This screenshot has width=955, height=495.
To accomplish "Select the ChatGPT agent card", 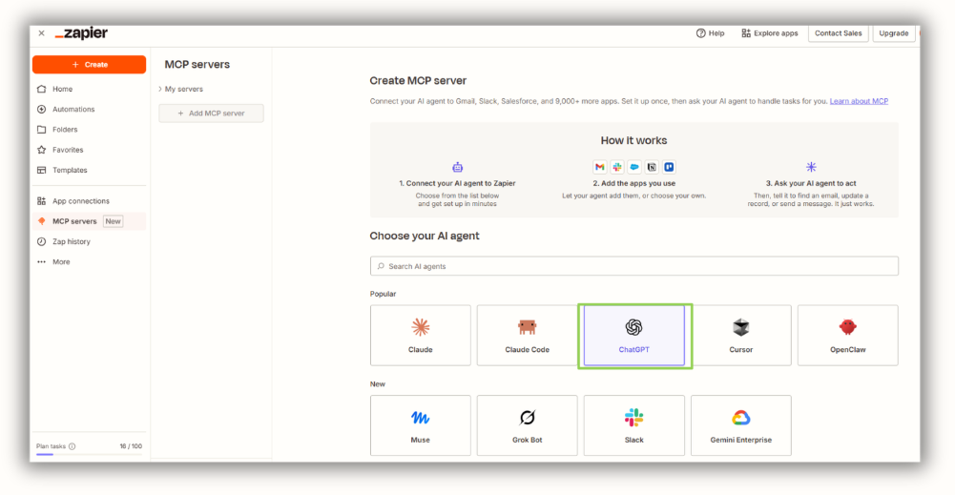I will click(x=634, y=336).
